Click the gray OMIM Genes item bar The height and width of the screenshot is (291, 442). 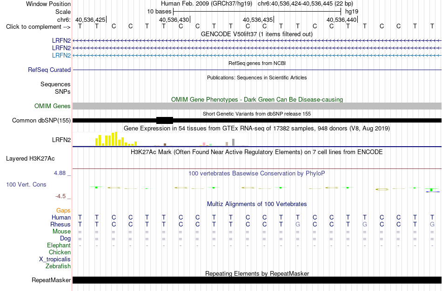(257, 106)
